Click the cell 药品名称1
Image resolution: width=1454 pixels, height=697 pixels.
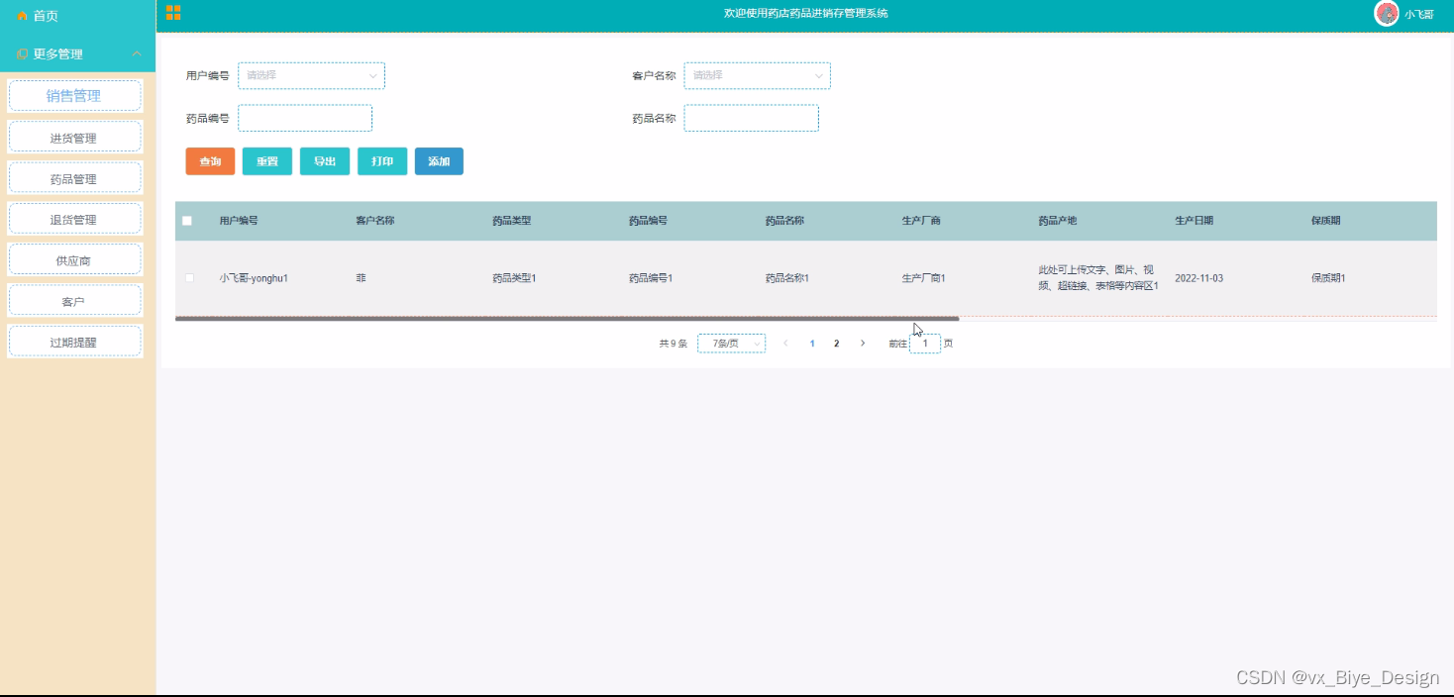pos(787,278)
